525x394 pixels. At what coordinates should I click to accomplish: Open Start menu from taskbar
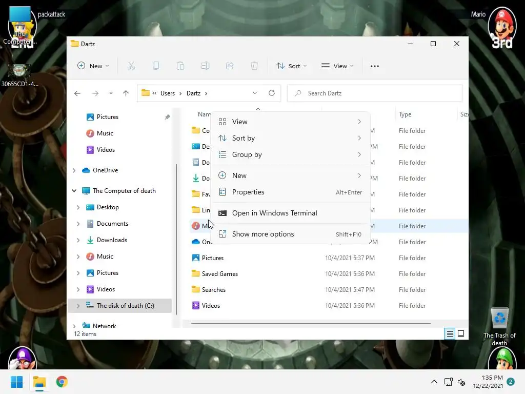pos(17,382)
